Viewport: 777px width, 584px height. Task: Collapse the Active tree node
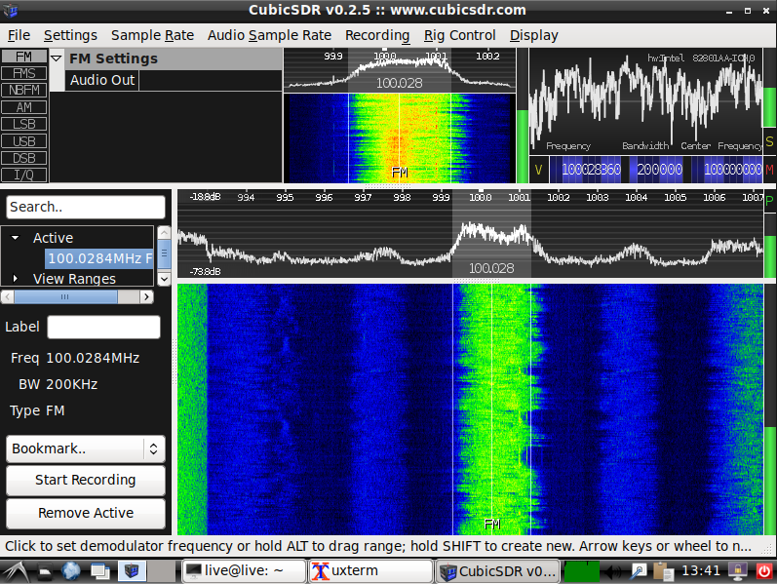click(x=16, y=238)
